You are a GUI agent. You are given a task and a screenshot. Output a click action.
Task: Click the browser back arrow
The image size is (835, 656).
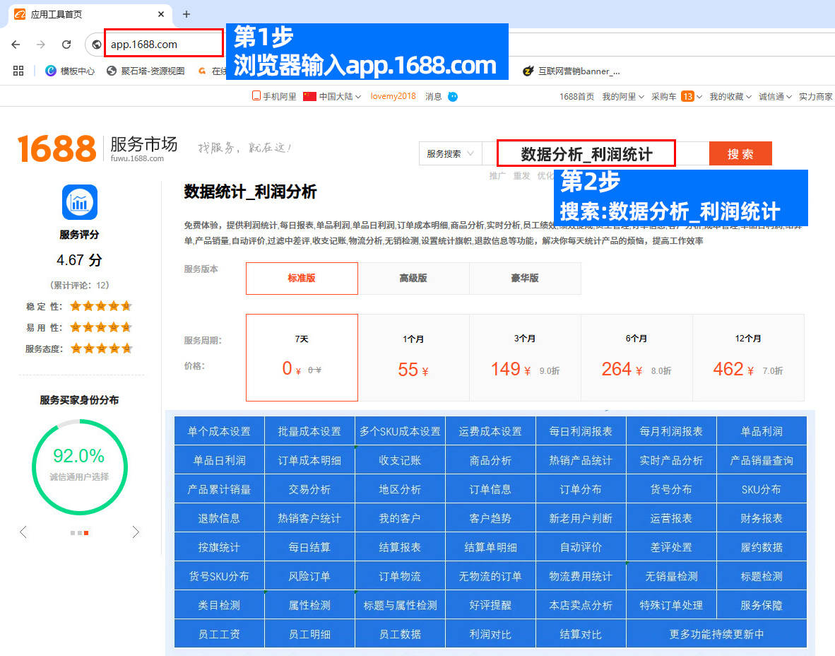point(16,44)
